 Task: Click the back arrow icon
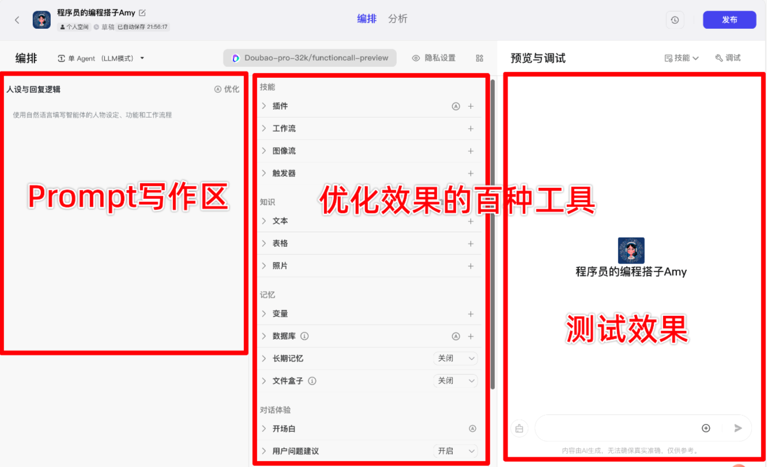pos(17,20)
